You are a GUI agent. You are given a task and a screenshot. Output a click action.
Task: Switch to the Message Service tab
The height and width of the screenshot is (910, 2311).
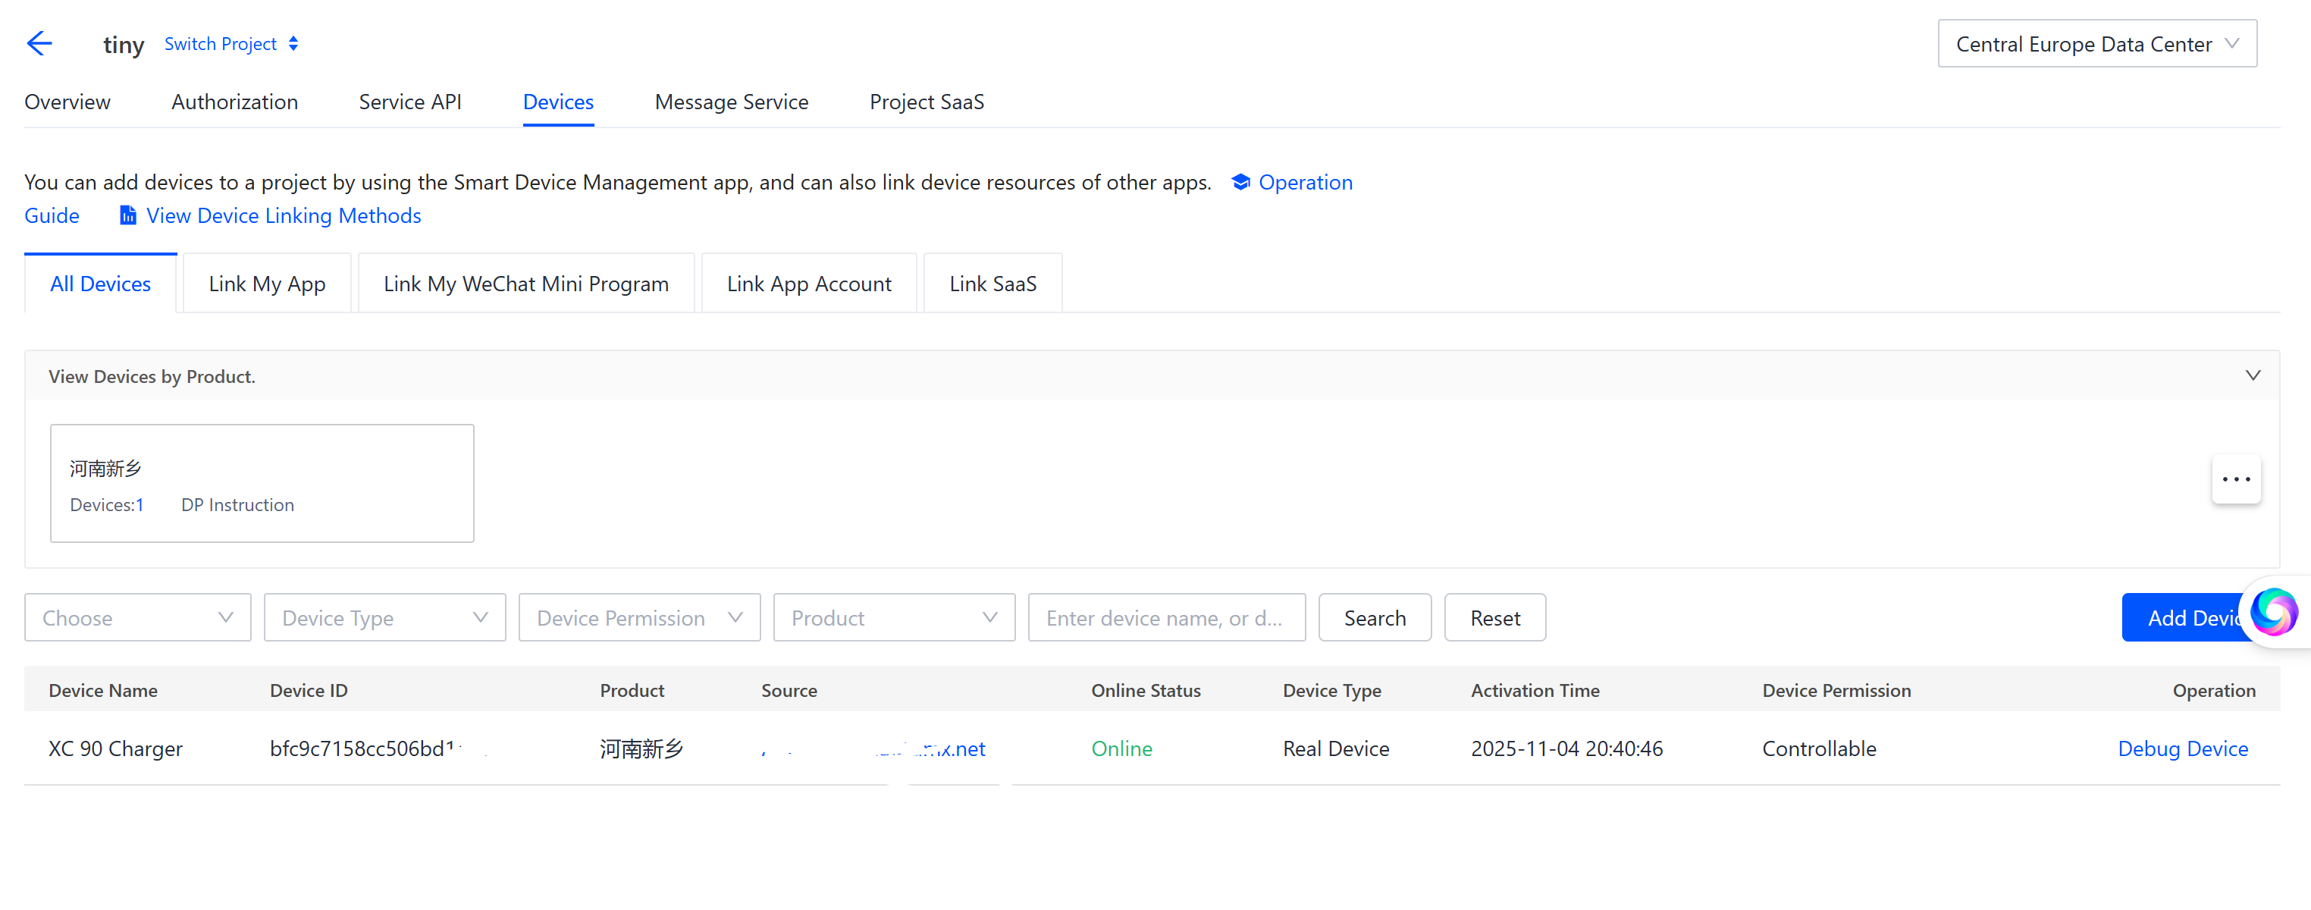pos(731,102)
